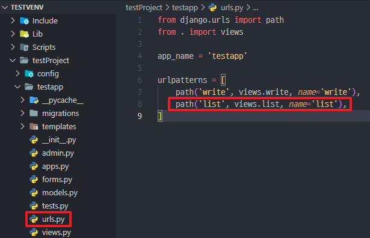Select the templates folder label
Image resolution: width=370 pixels, height=238 pixels.
59,127
